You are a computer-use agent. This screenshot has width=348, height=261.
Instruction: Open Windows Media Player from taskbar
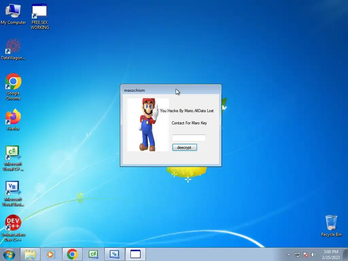tap(51, 254)
